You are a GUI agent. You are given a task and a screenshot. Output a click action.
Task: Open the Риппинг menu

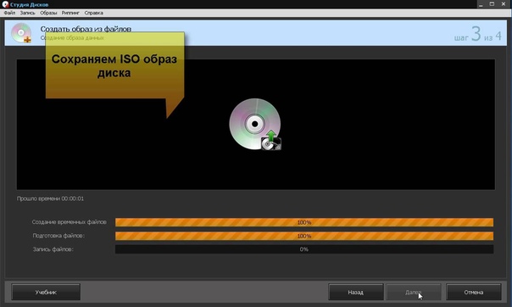click(x=70, y=13)
